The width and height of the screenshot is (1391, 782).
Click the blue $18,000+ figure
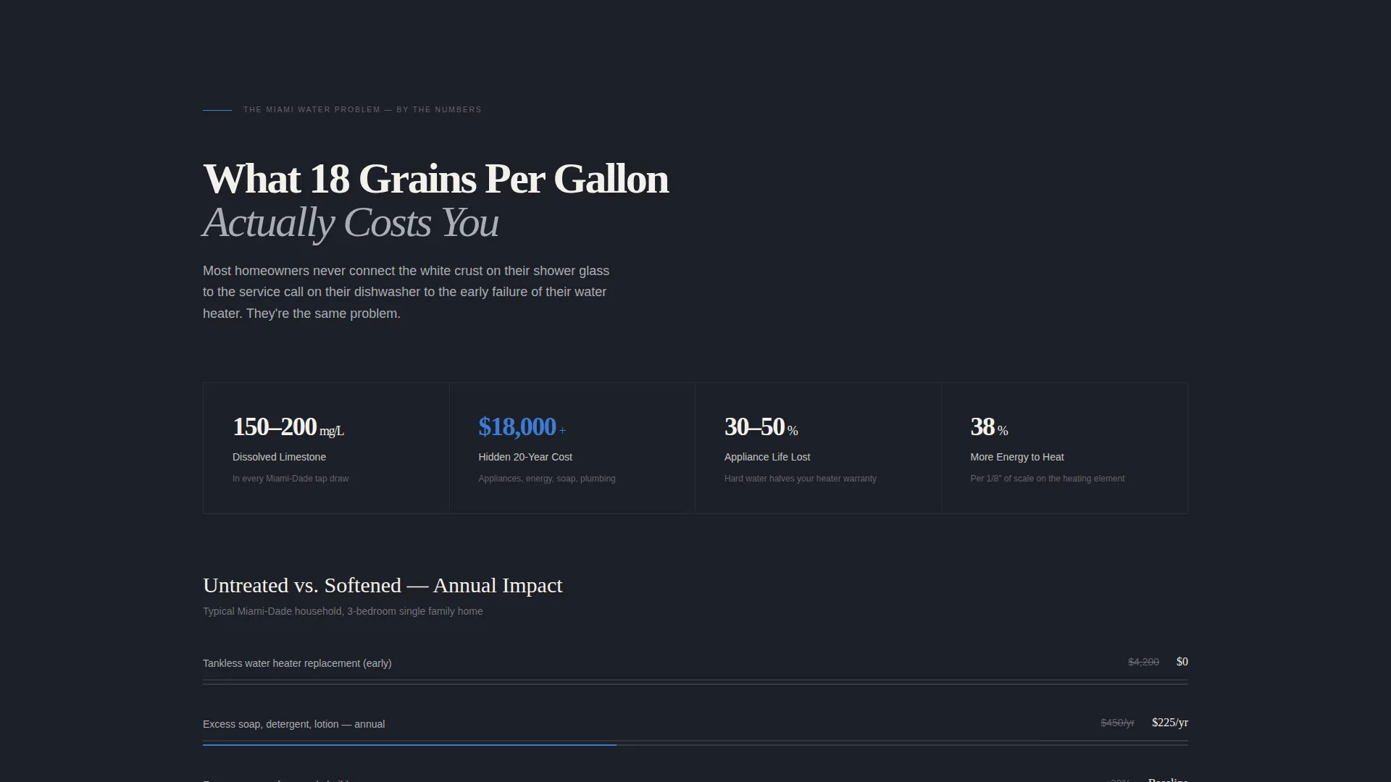pyautogui.click(x=522, y=427)
